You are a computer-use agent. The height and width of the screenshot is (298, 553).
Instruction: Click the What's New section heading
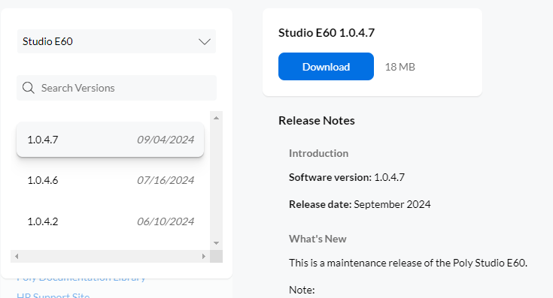(x=318, y=239)
